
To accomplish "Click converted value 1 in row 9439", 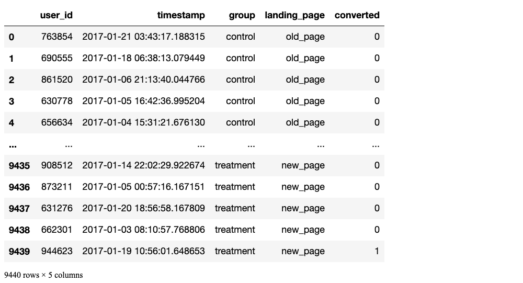I will pyautogui.click(x=377, y=252).
